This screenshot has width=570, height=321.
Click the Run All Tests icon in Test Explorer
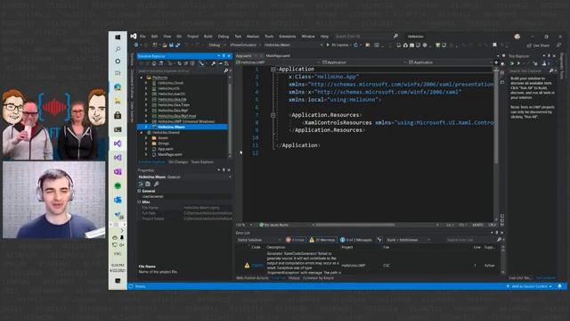[x=512, y=63]
